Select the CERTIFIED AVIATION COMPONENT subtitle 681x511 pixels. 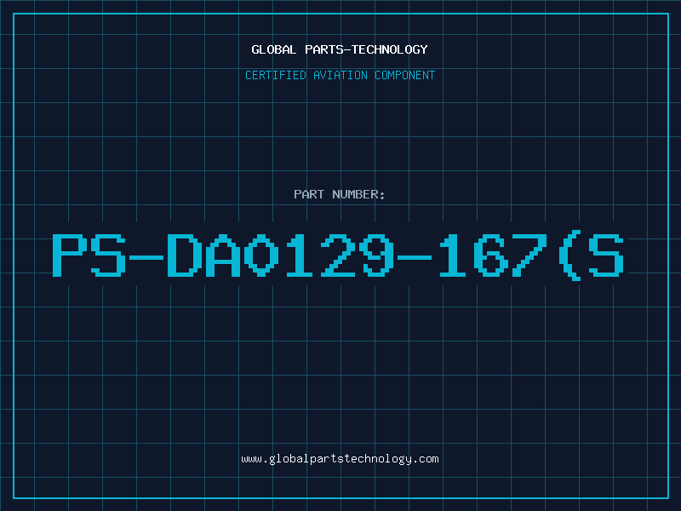pos(340,75)
